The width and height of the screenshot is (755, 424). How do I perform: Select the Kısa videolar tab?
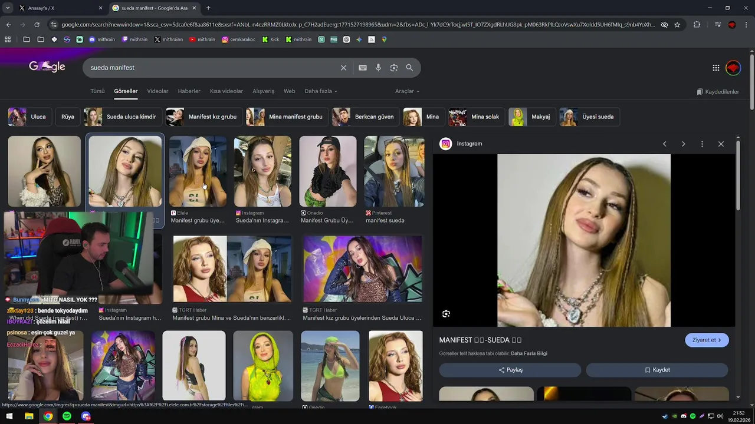226,91
